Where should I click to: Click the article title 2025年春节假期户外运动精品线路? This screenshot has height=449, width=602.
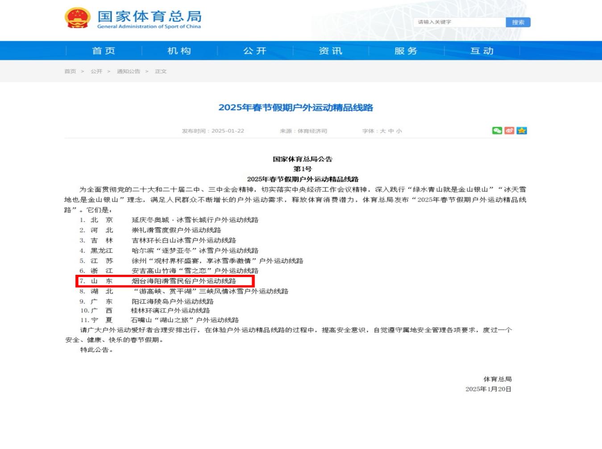295,107
